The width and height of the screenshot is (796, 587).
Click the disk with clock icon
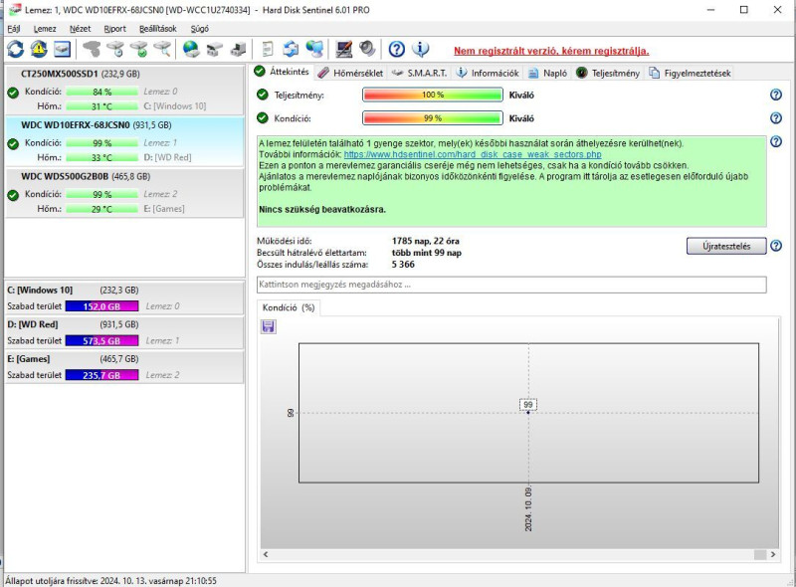[x=115, y=50]
